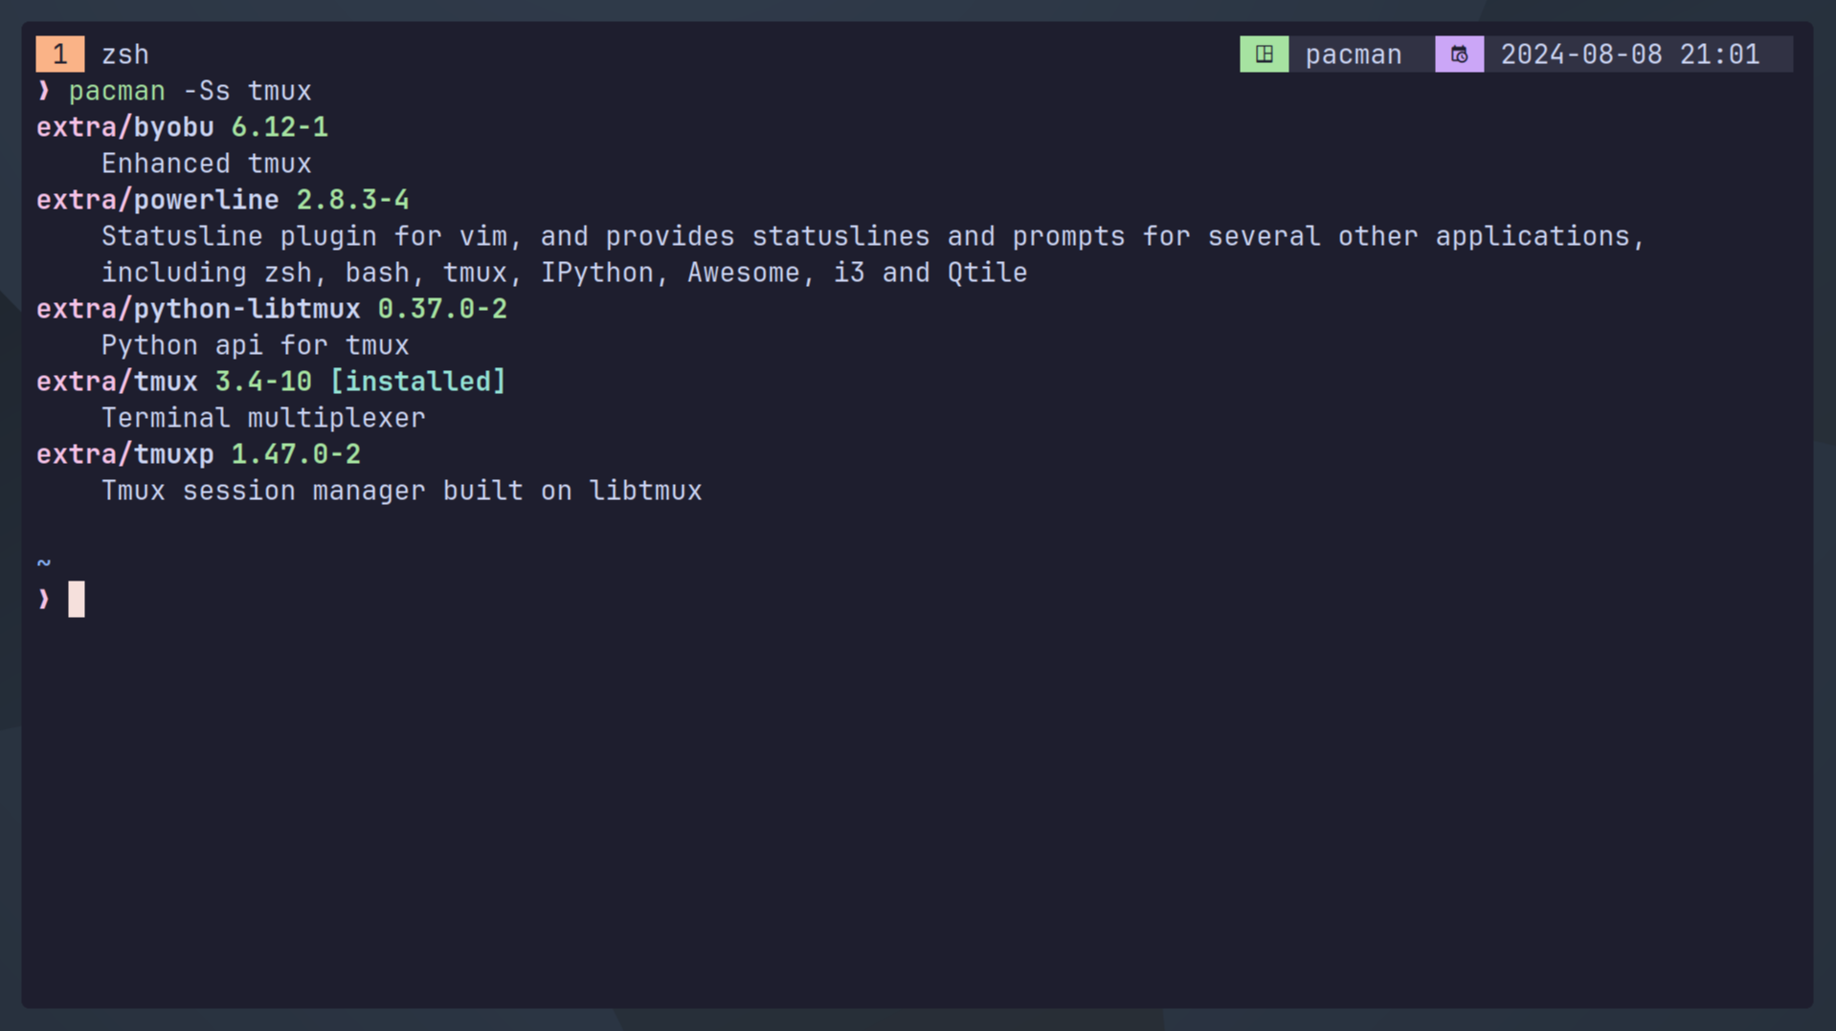The width and height of the screenshot is (1836, 1031).
Task: Click the extra/tmux package name
Action: (x=117, y=382)
